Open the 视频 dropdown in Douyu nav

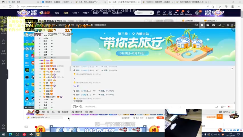click(x=86, y=13)
